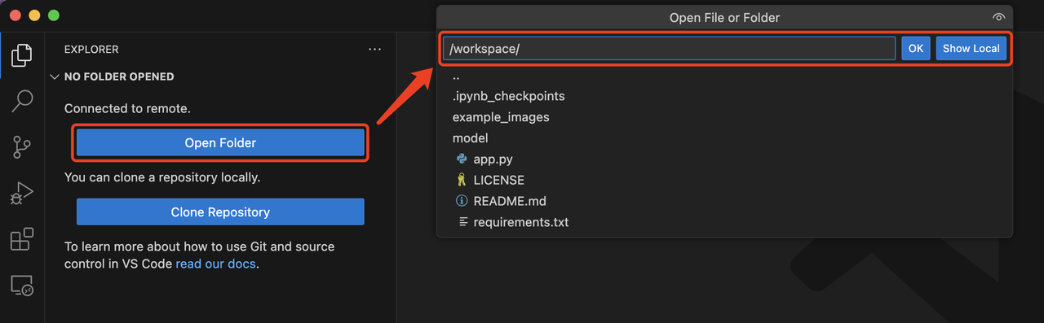Click the macOS green fullscreen button
Image resolution: width=1044 pixels, height=323 pixels.
[54, 15]
